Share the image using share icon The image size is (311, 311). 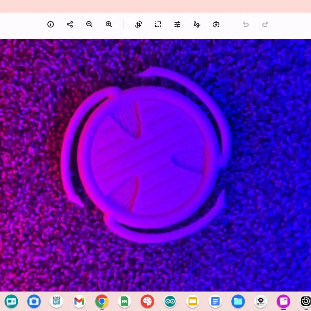(70, 24)
